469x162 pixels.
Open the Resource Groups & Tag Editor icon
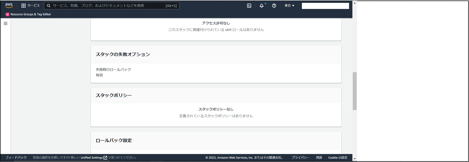coord(7,15)
